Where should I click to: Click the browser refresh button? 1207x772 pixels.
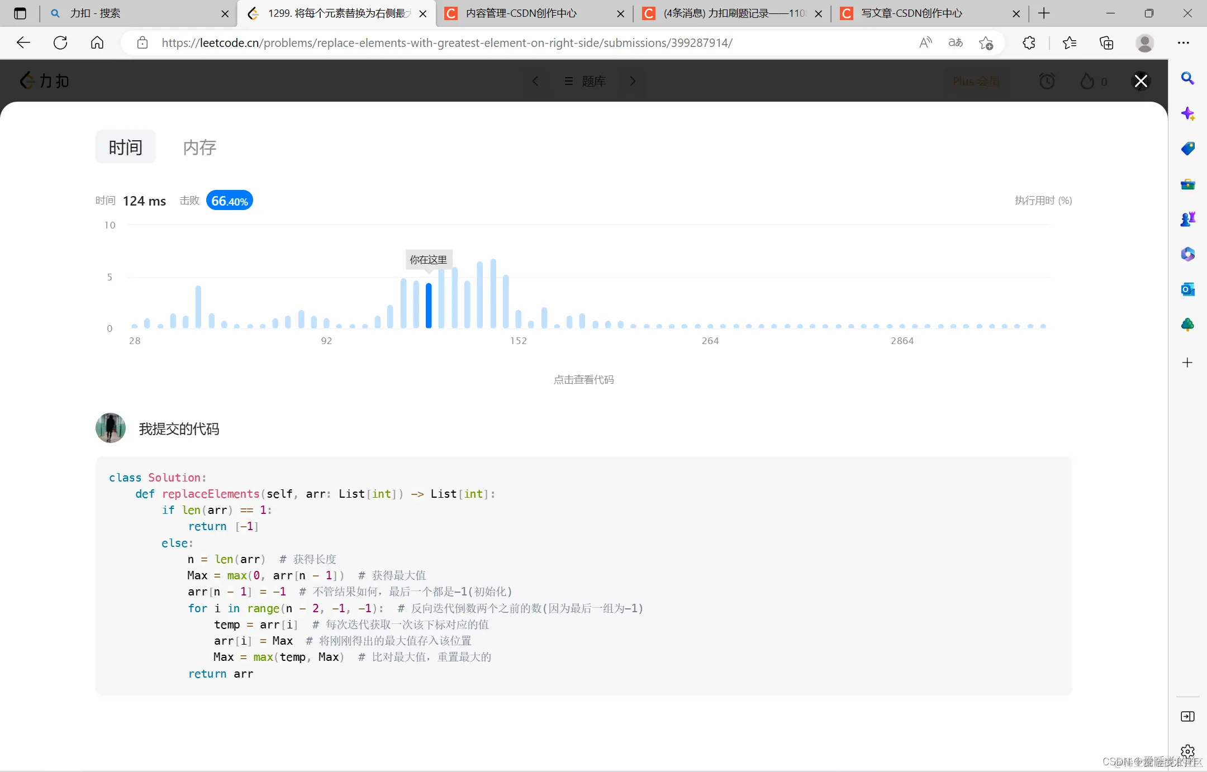click(x=60, y=43)
